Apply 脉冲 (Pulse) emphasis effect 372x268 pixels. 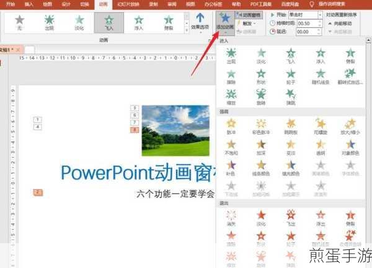pyautogui.click(x=231, y=127)
